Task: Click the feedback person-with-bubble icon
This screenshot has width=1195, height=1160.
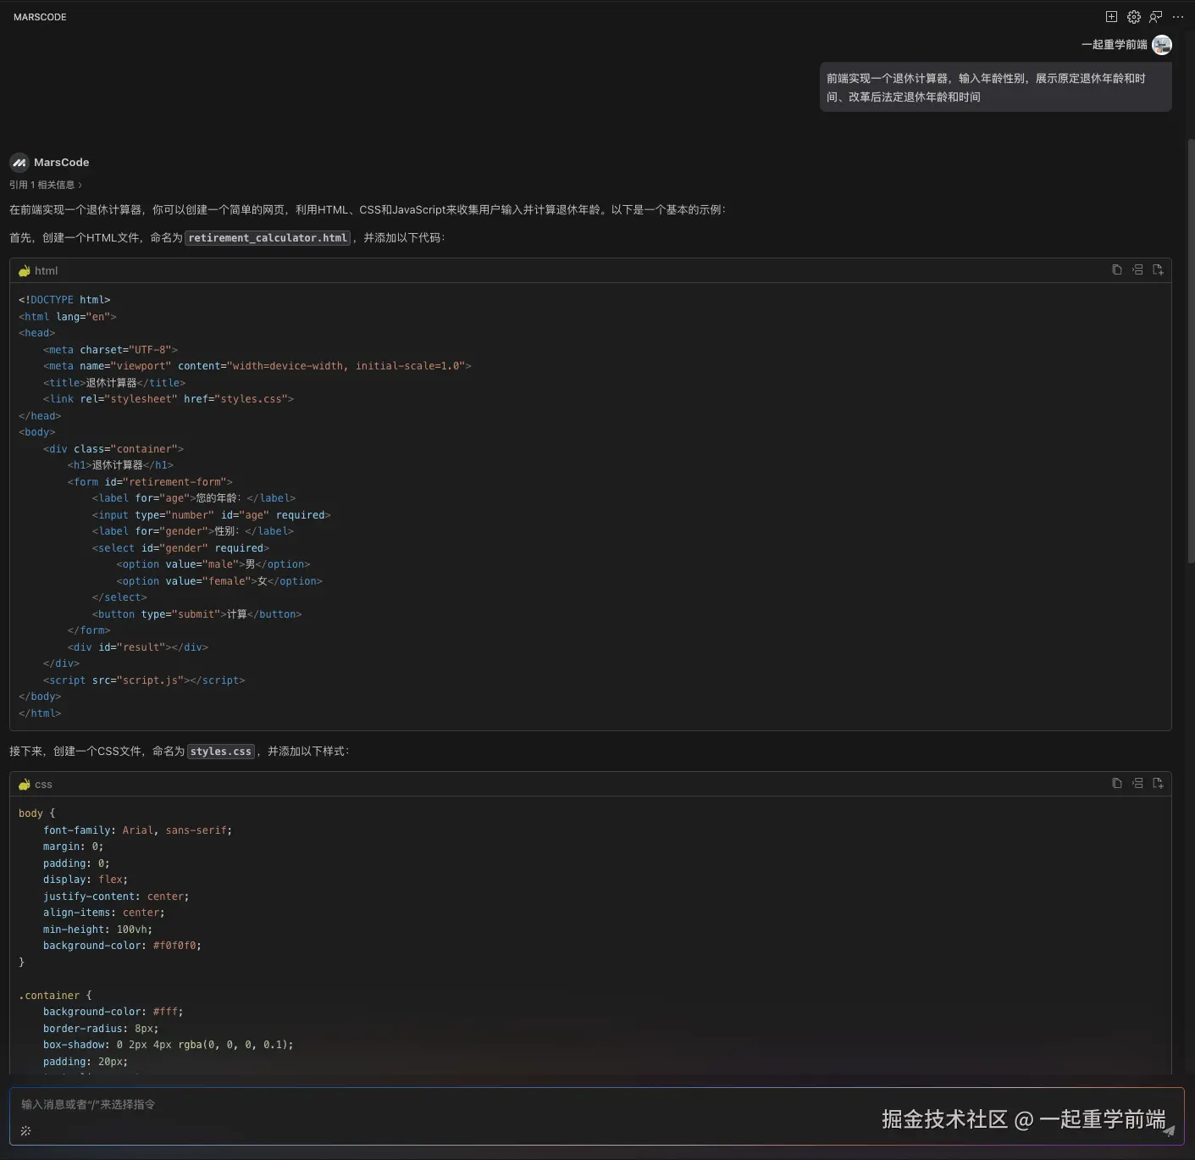Action: click(1156, 17)
